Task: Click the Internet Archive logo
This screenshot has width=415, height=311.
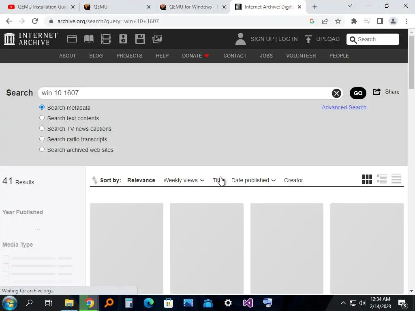Action: pyautogui.click(x=31, y=39)
